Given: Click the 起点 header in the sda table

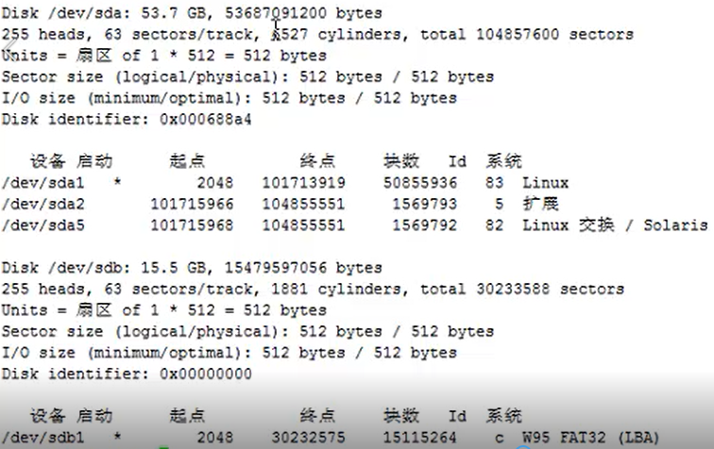Looking at the screenshot, I should tap(187, 161).
